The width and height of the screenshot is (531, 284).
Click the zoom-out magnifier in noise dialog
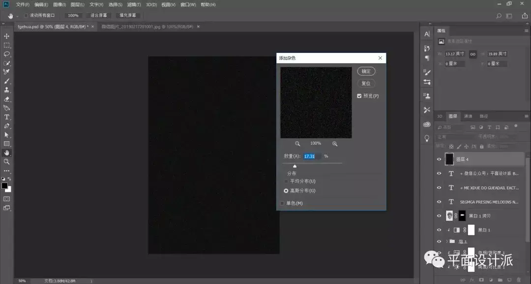coord(297,144)
